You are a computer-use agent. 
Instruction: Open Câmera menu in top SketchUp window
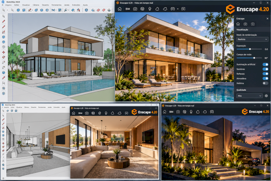36,5
